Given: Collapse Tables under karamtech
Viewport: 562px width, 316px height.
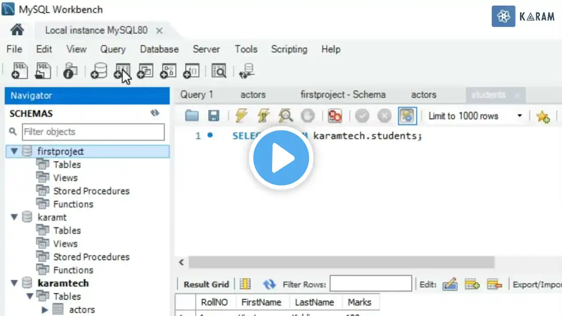Looking at the screenshot, I should tap(30, 296).
